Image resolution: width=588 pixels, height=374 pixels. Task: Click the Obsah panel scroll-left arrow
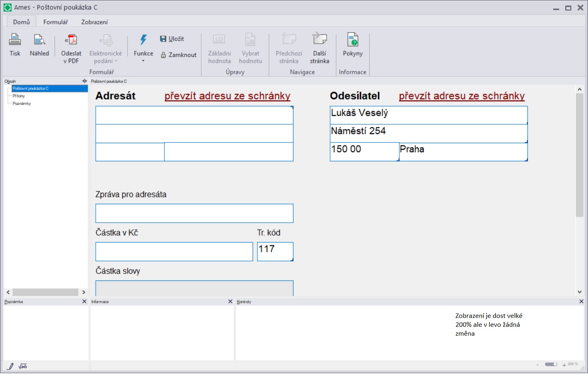pos(8,292)
